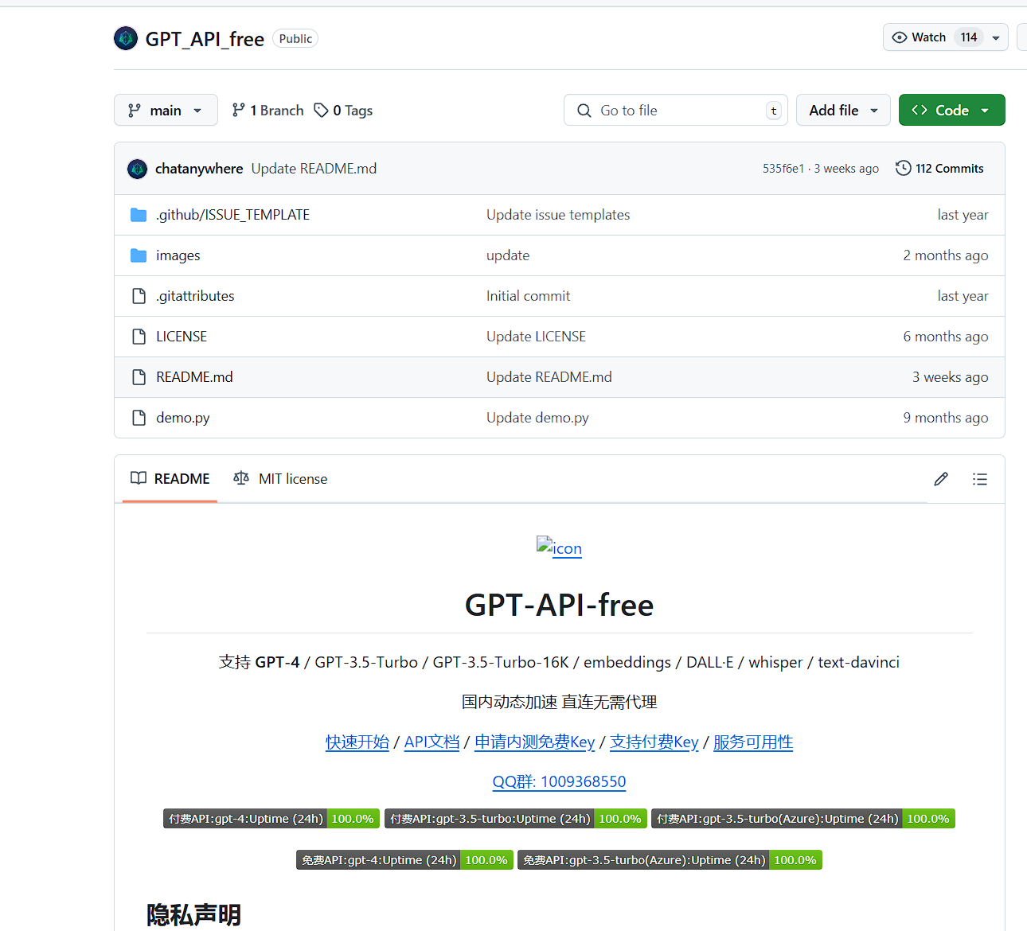Click 'Update LICENSE' commit message
The image size is (1027, 931).
(x=537, y=337)
